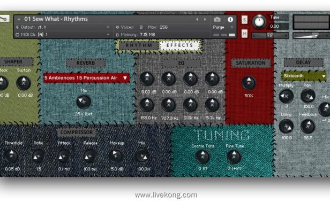Switch to the EFFECTS tab

[x=179, y=45]
